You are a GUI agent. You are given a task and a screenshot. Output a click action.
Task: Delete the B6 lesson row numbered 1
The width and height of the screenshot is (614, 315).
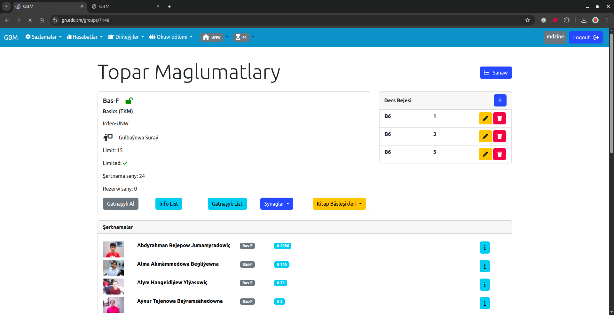pyautogui.click(x=499, y=118)
